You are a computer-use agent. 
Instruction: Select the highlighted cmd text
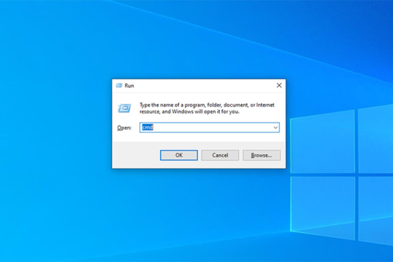pyautogui.click(x=148, y=127)
